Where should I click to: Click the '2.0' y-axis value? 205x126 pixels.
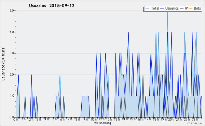[12, 75]
